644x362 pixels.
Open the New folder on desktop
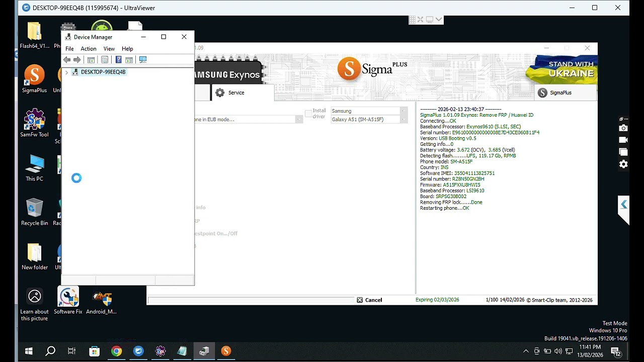click(x=34, y=256)
